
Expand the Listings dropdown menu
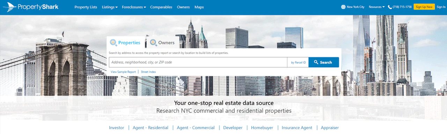coord(110,7)
